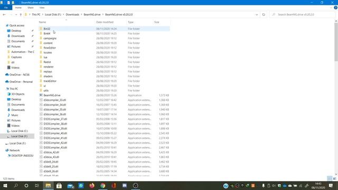The width and height of the screenshot is (338, 190).
Task: Launch Firefox from the taskbar
Action: (92, 185)
